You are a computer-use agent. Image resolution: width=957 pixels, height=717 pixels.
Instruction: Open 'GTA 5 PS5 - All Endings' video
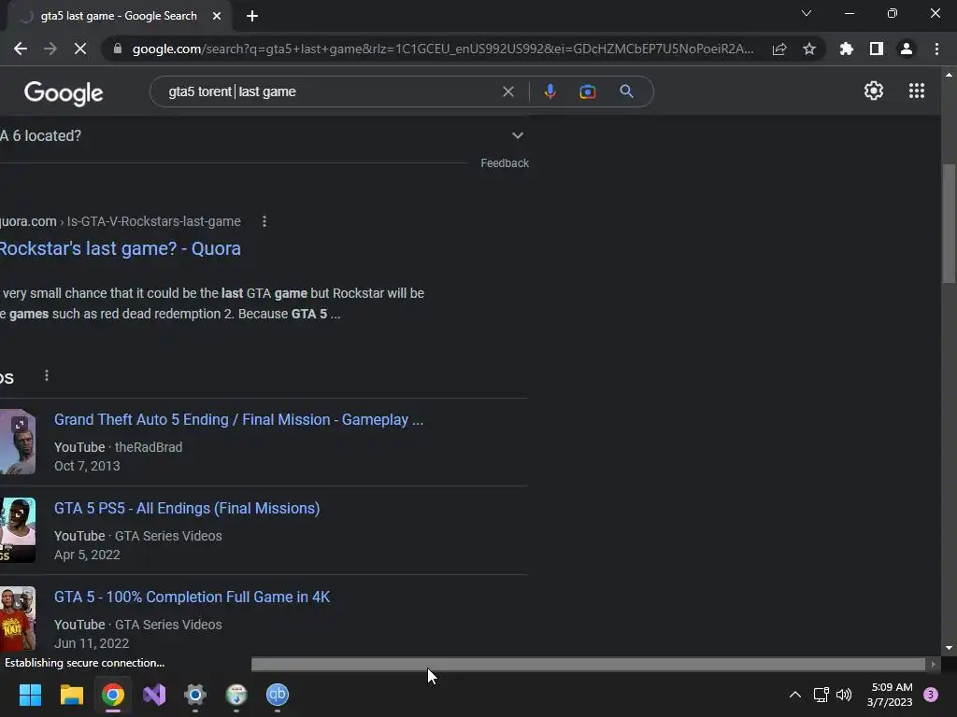pos(187,509)
